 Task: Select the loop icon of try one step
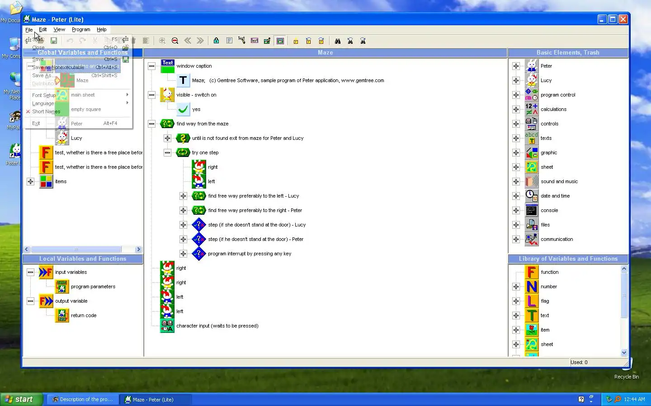(x=183, y=152)
